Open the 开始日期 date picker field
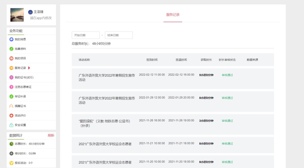Viewport: 304px width, 168px height. coord(86,35)
